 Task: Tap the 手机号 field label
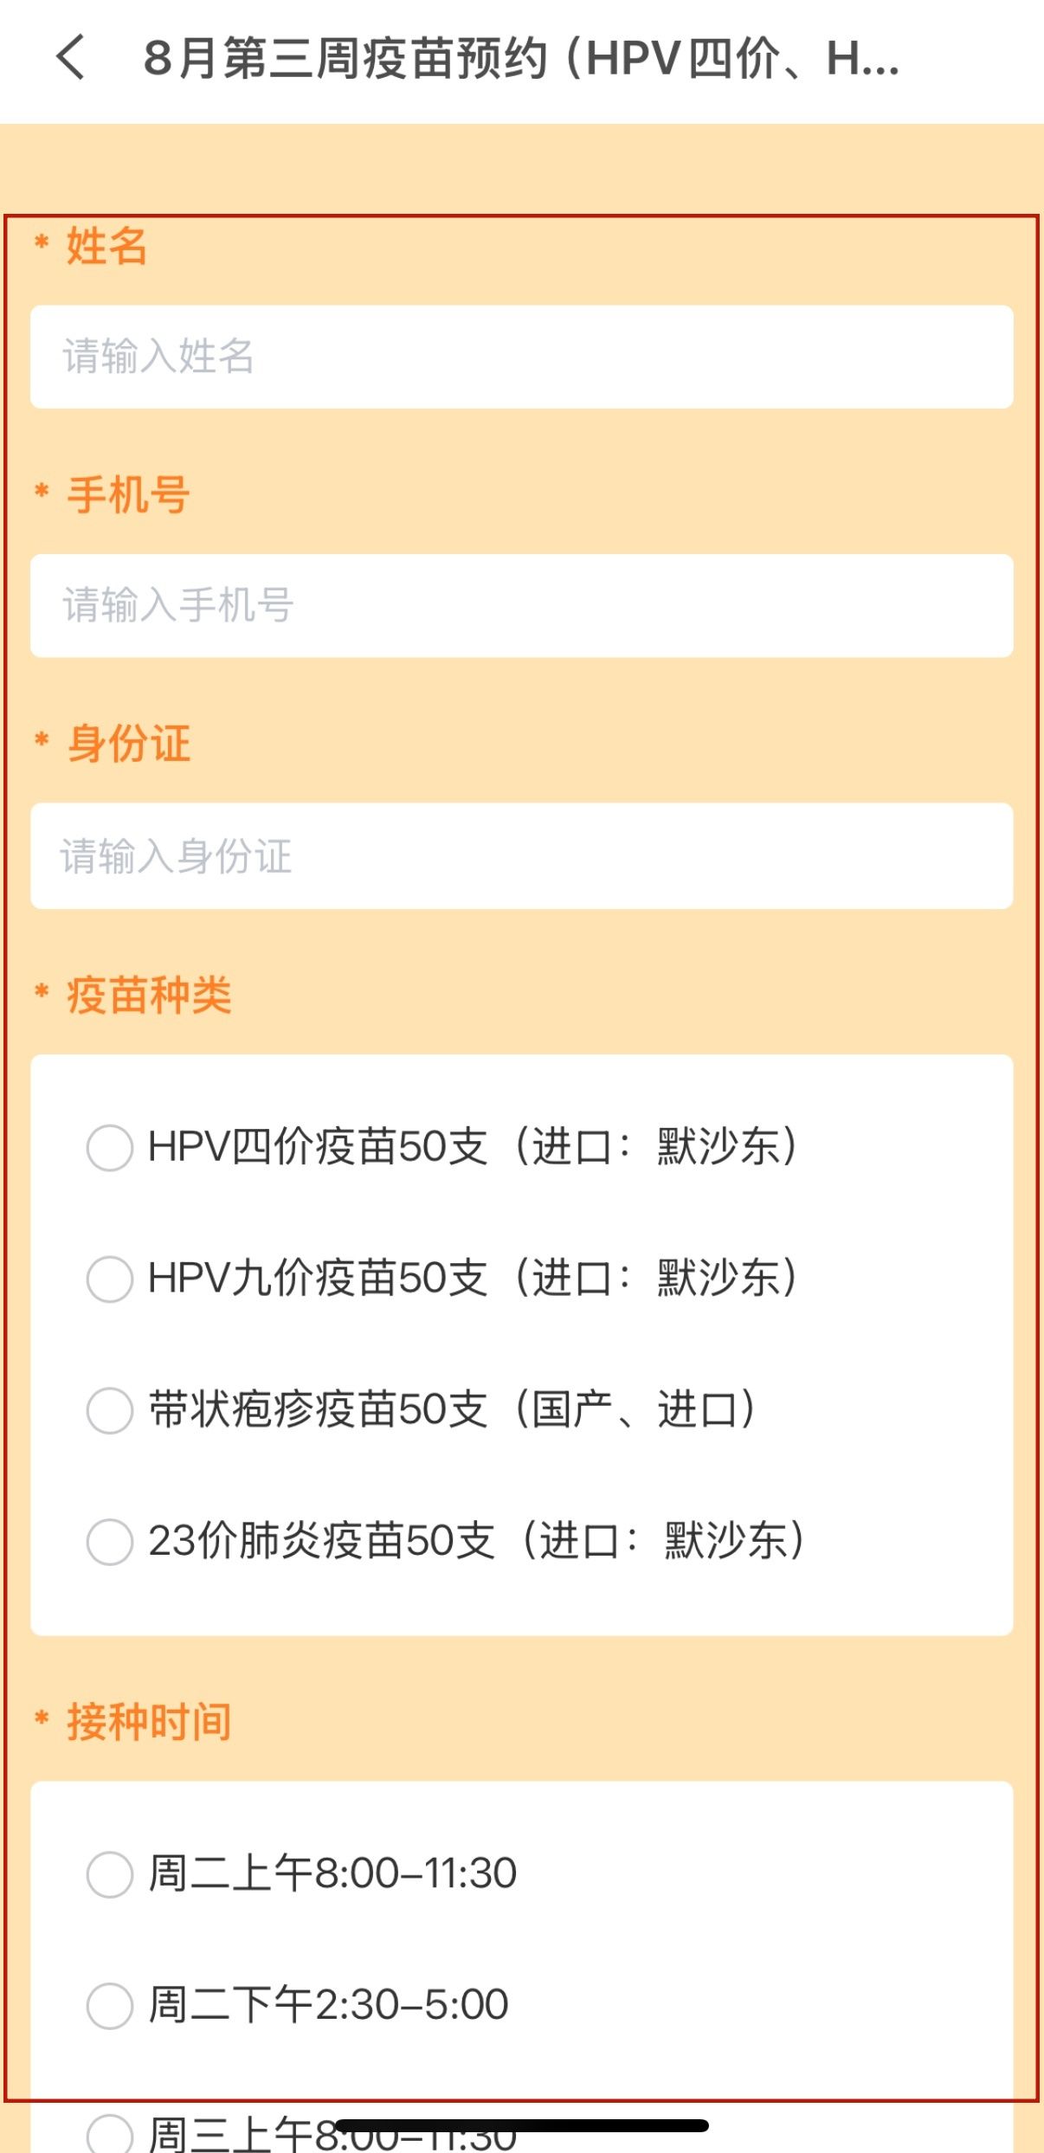coord(128,495)
